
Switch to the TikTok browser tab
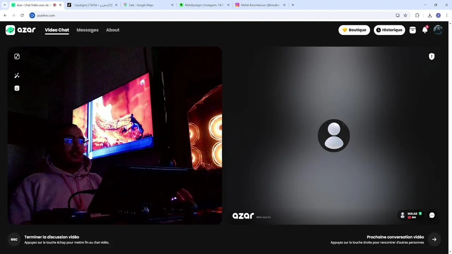pyautogui.click(x=93, y=5)
